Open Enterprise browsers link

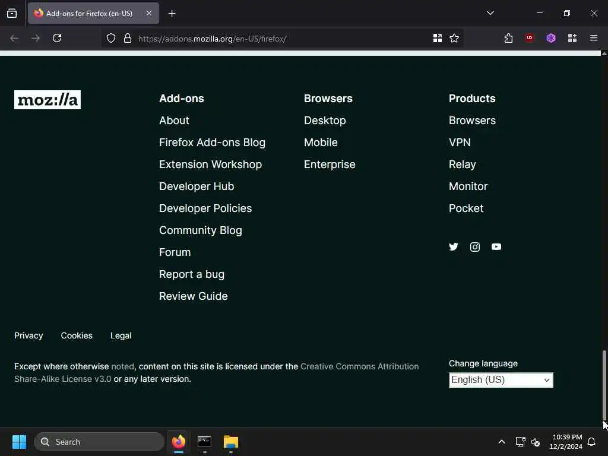330,164
